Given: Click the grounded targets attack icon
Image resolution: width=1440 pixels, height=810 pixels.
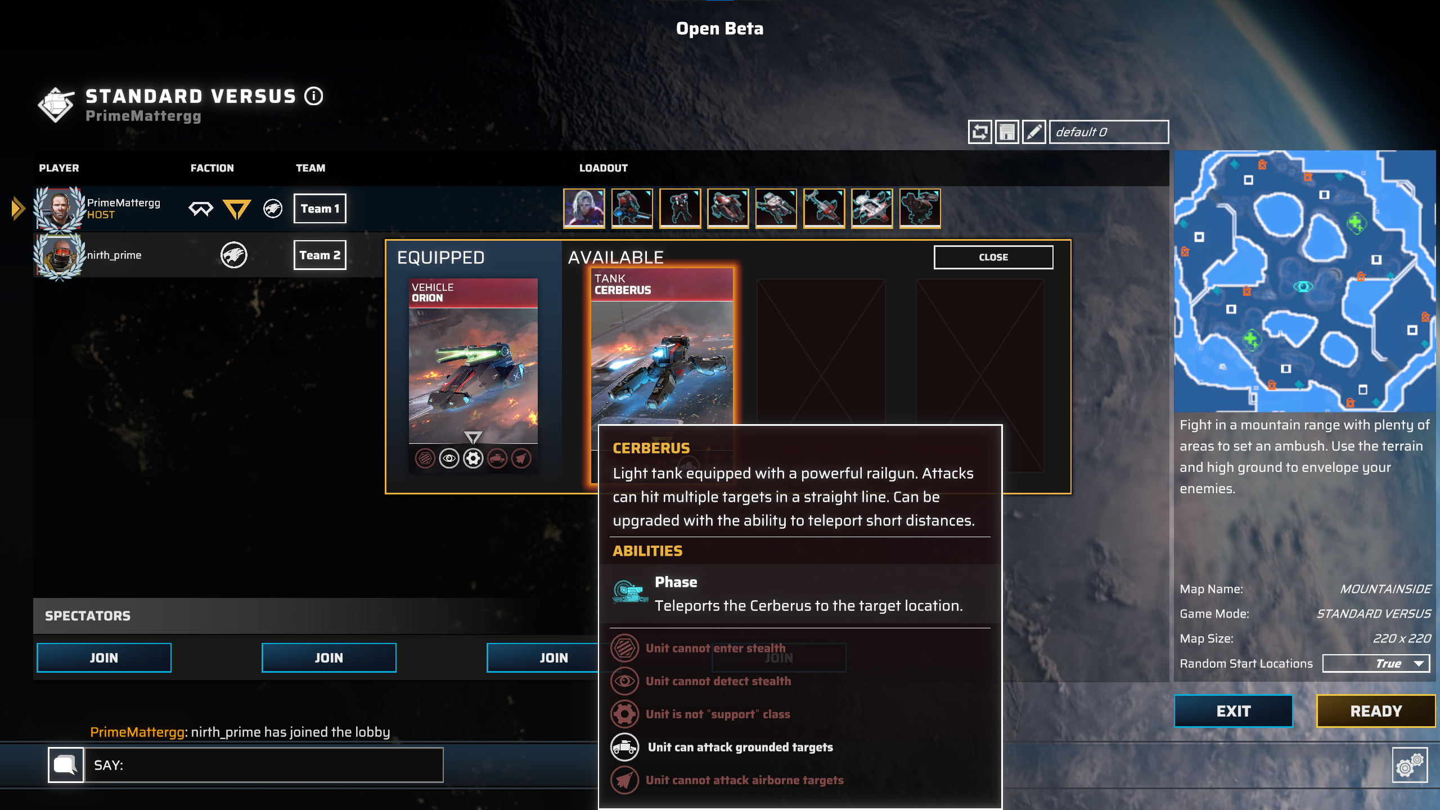Looking at the screenshot, I should (x=624, y=746).
